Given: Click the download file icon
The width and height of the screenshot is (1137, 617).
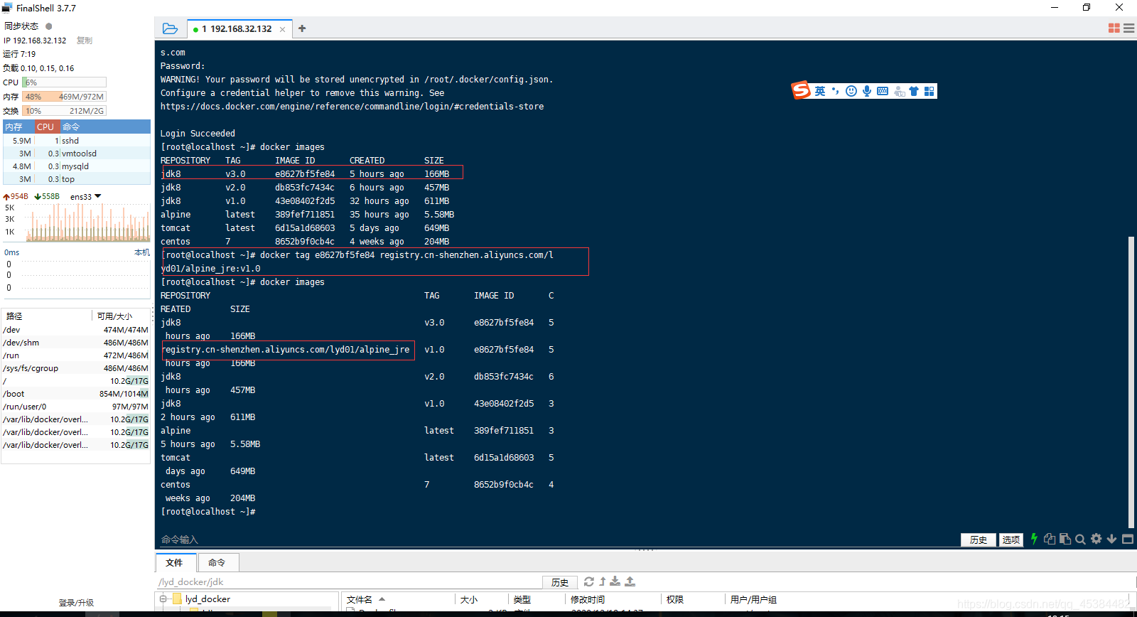Looking at the screenshot, I should pos(615,581).
